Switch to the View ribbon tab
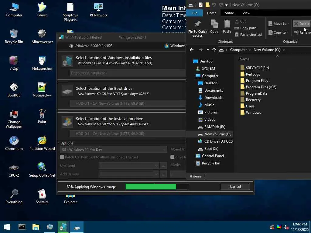 pyautogui.click(x=246, y=13)
